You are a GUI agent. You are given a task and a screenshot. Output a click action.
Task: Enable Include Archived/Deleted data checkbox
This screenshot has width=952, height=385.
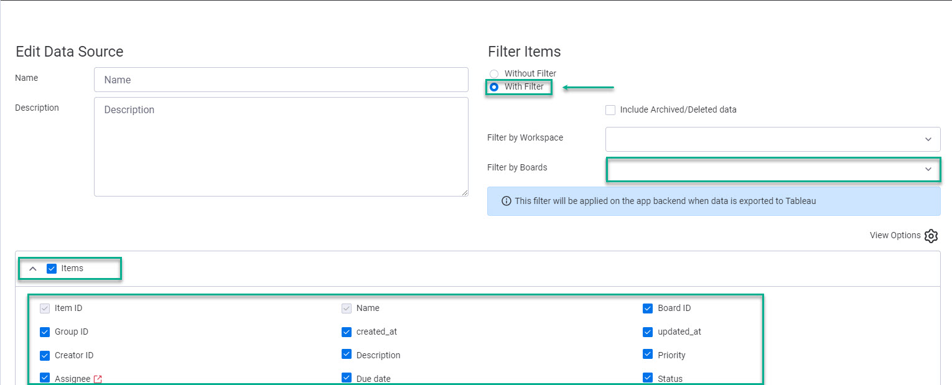(610, 110)
